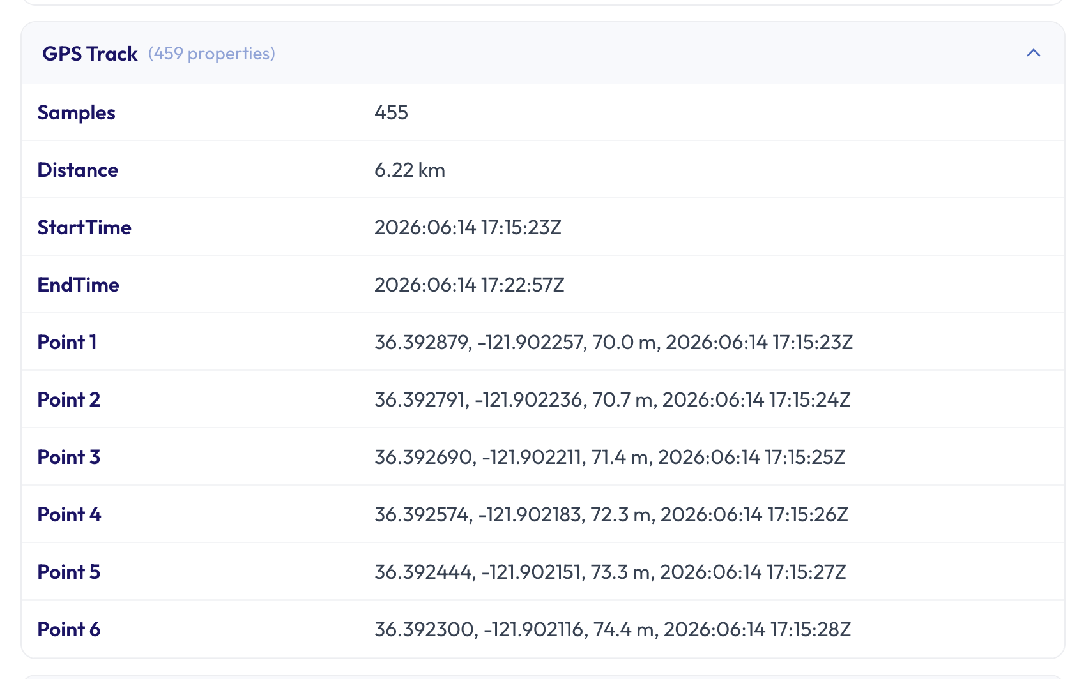1086x679 pixels.
Task: Select the Point 1 label
Action: click(x=67, y=342)
